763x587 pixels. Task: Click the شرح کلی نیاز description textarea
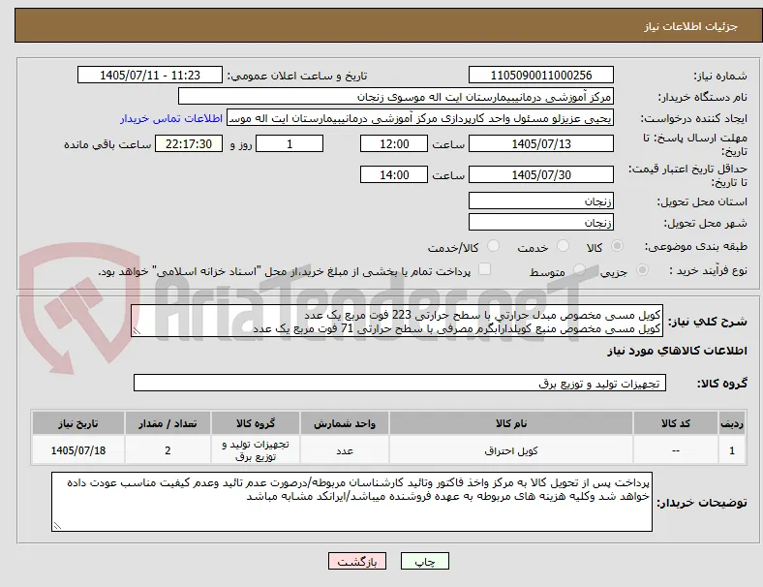pos(397,322)
